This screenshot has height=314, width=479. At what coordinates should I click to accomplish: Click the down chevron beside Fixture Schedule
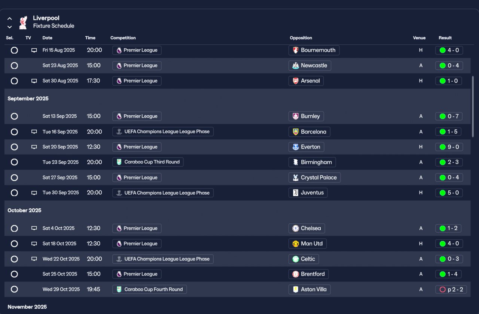pyautogui.click(x=10, y=27)
